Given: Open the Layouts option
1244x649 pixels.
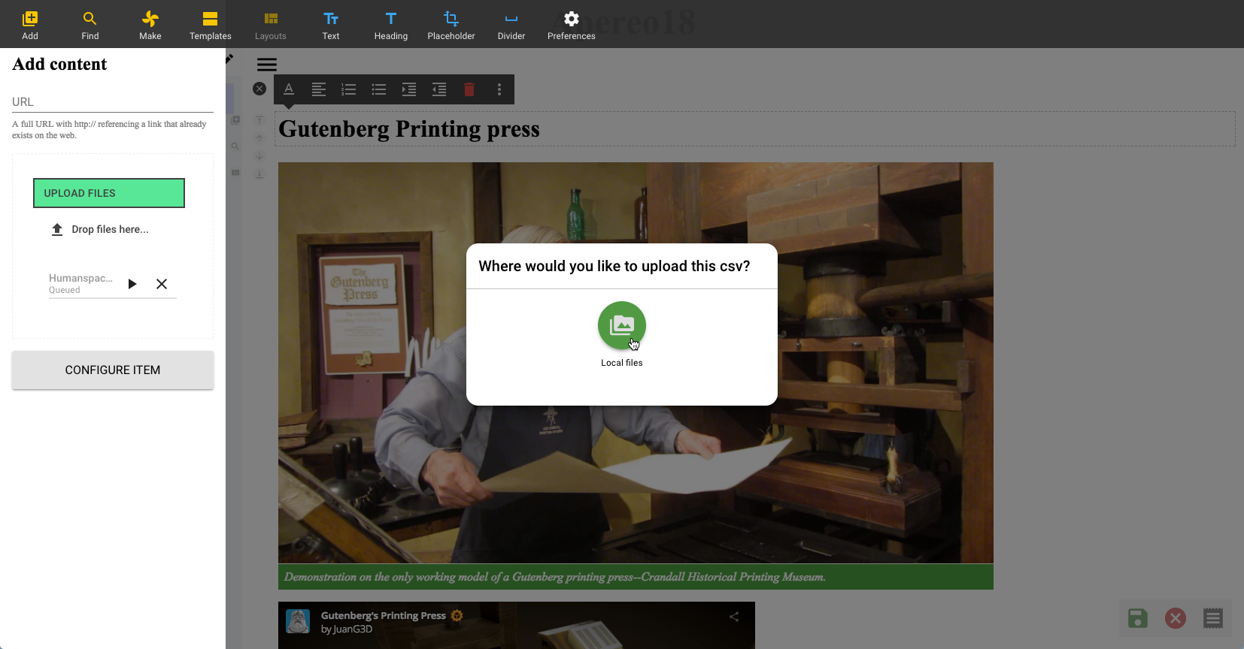Looking at the screenshot, I should [271, 24].
